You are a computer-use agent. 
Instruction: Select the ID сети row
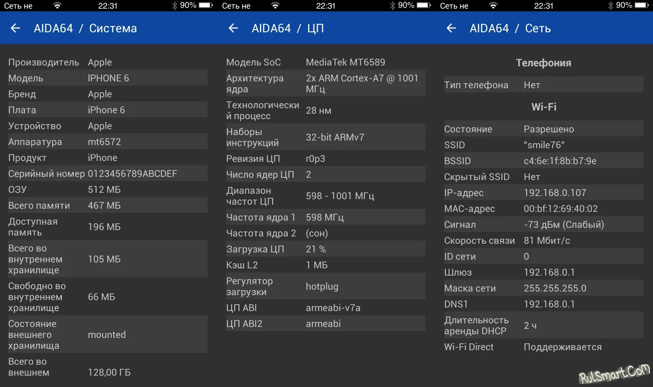coord(544,256)
